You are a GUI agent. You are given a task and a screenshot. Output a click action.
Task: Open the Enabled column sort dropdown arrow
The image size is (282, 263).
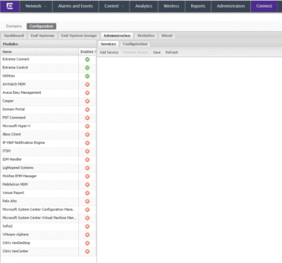pos(95,51)
